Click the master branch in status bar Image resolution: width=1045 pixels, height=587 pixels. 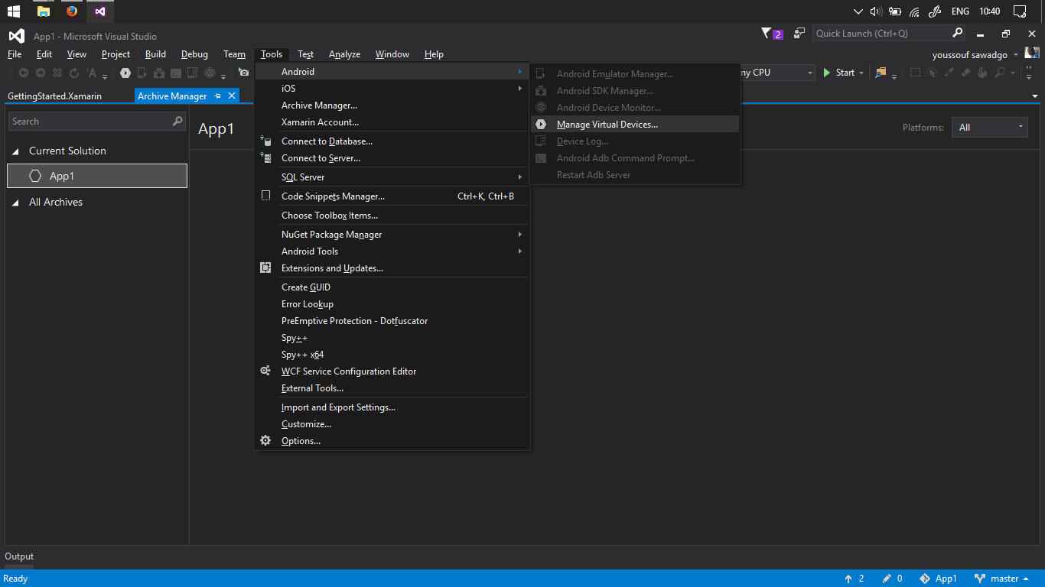[1001, 579]
